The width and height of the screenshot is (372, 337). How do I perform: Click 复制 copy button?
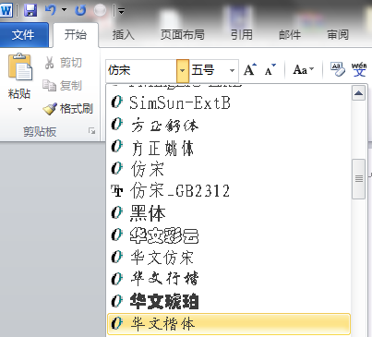pyautogui.click(x=63, y=85)
